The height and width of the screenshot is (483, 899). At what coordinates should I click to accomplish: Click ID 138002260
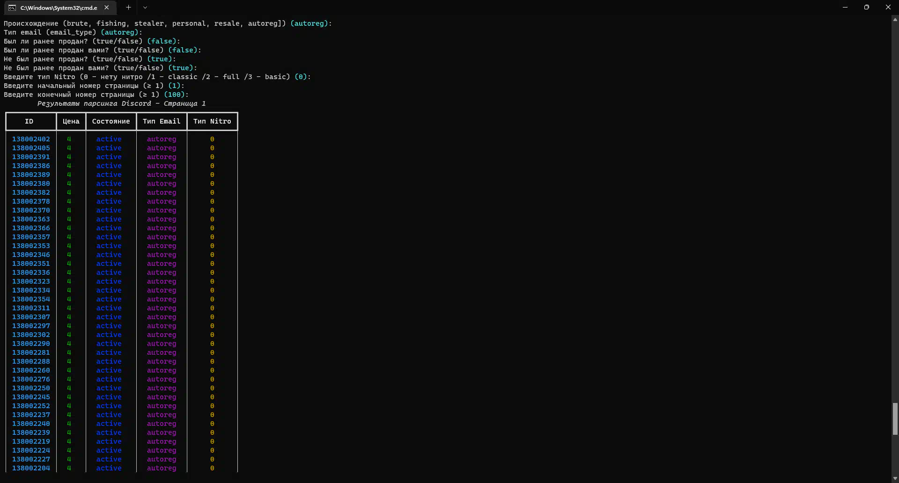(31, 370)
